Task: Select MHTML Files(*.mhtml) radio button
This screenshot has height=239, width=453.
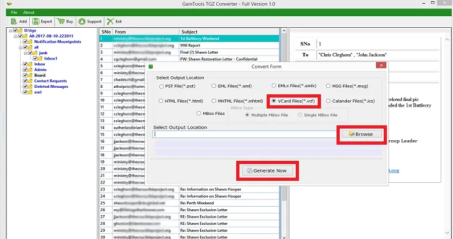Action: pos(214,101)
